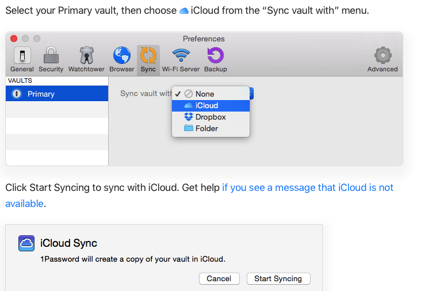This screenshot has height=291, width=436.
Task: Click the Primary vault 1Password icon
Action: 17,94
